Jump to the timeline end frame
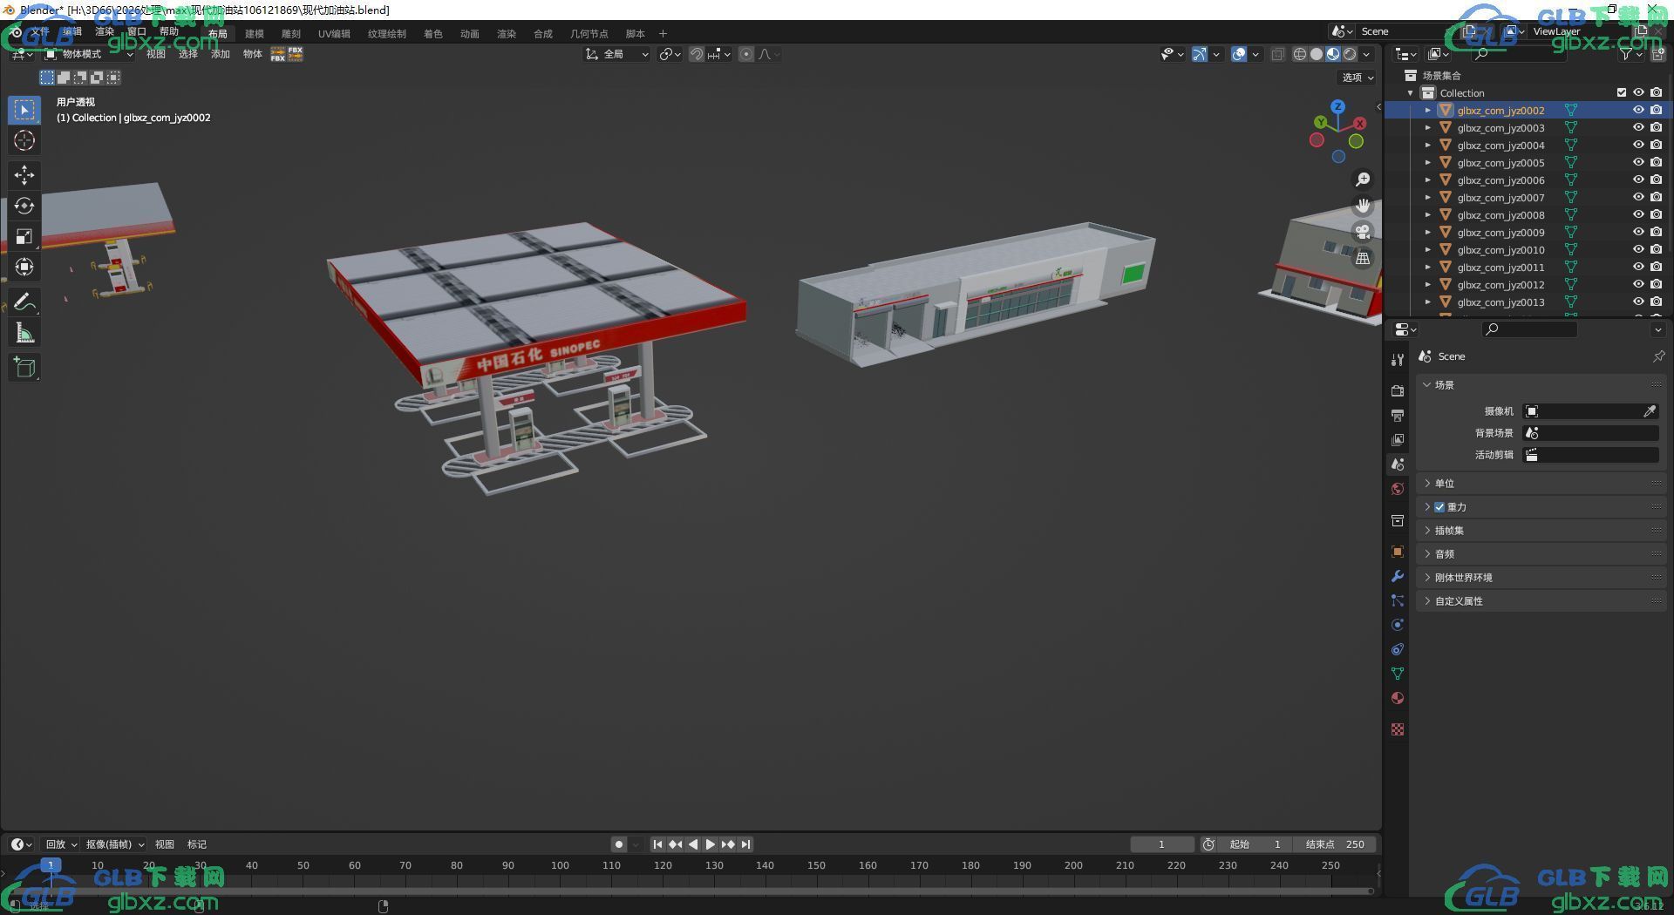 point(745,844)
